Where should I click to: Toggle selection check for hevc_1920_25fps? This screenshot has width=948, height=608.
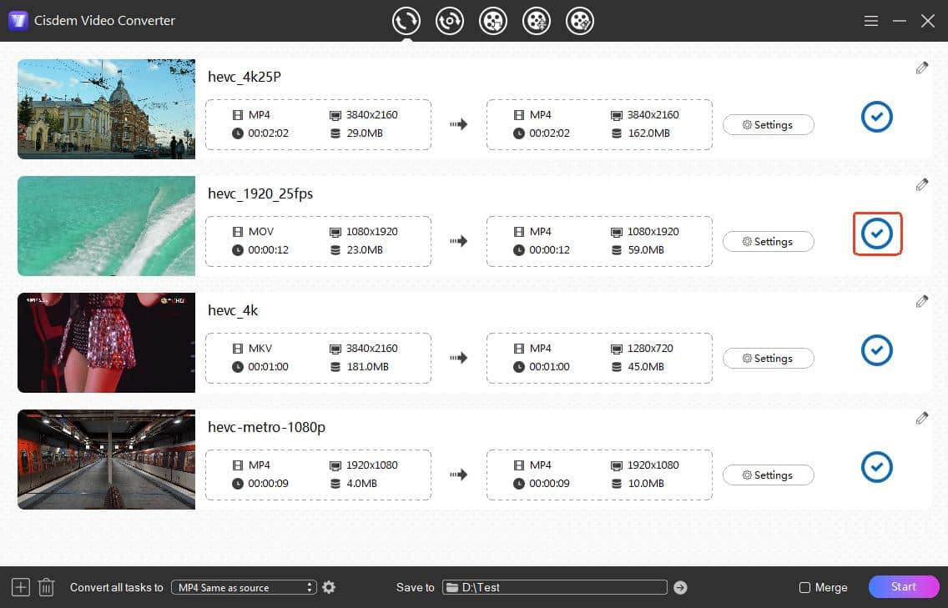click(877, 234)
